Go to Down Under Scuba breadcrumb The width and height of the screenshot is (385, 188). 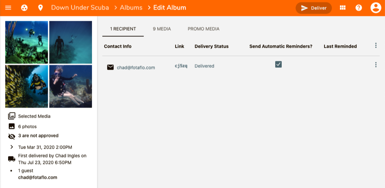pyautogui.click(x=80, y=8)
